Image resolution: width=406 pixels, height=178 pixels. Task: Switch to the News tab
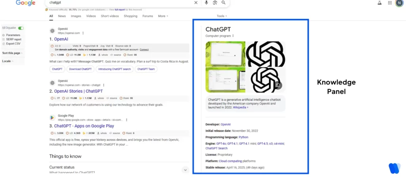point(62,16)
